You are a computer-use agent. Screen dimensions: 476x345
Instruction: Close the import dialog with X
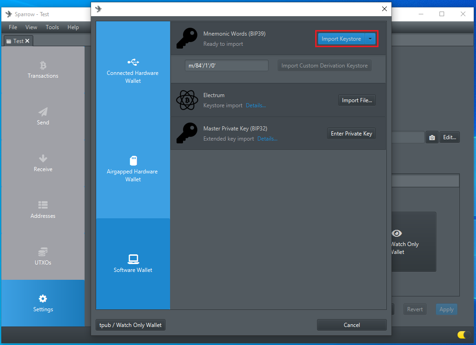point(384,9)
